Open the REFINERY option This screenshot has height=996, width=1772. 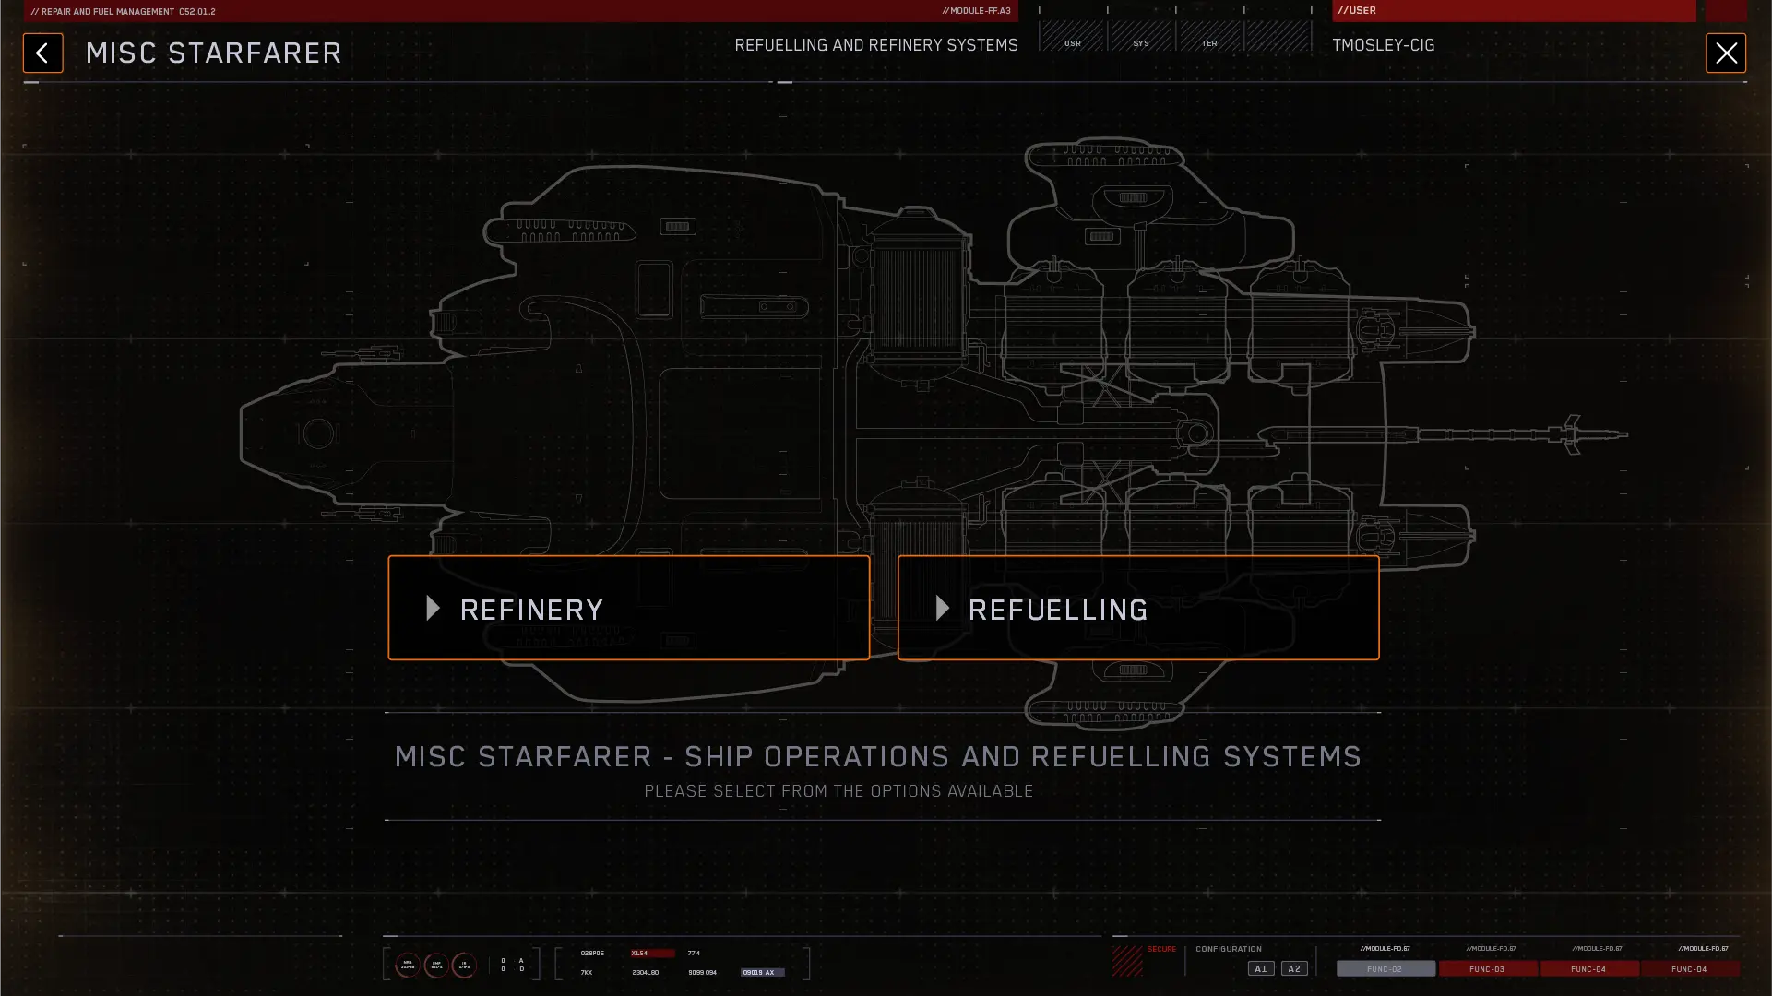click(628, 608)
